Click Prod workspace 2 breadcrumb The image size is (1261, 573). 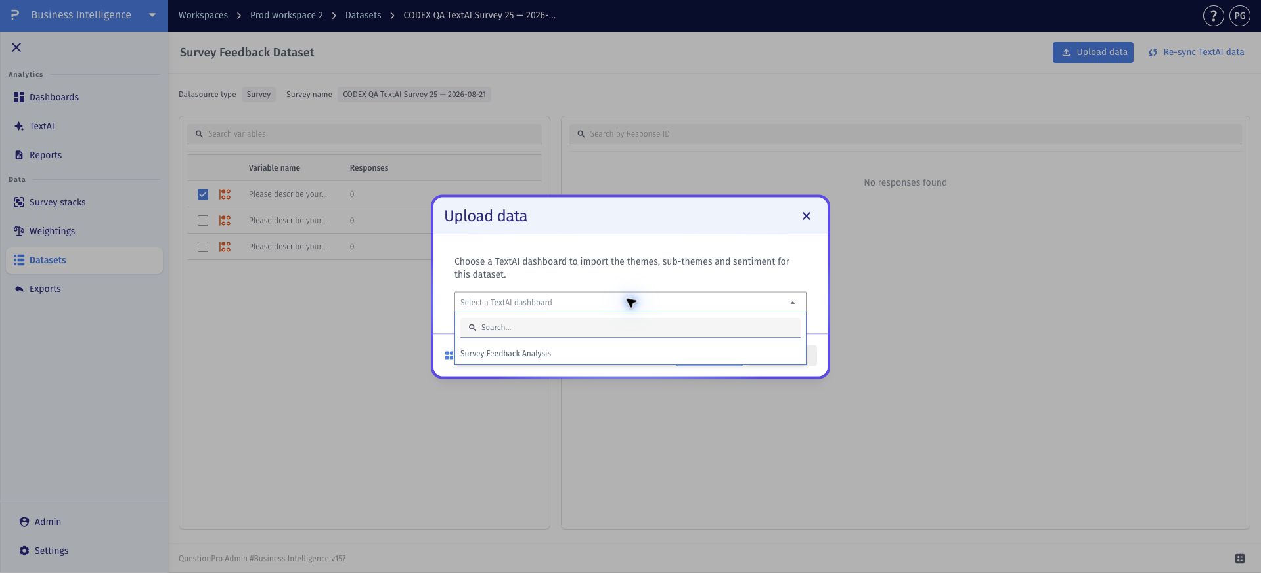point(286,15)
